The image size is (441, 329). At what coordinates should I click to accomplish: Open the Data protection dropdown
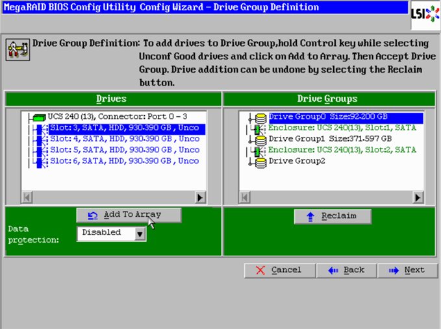coord(140,234)
